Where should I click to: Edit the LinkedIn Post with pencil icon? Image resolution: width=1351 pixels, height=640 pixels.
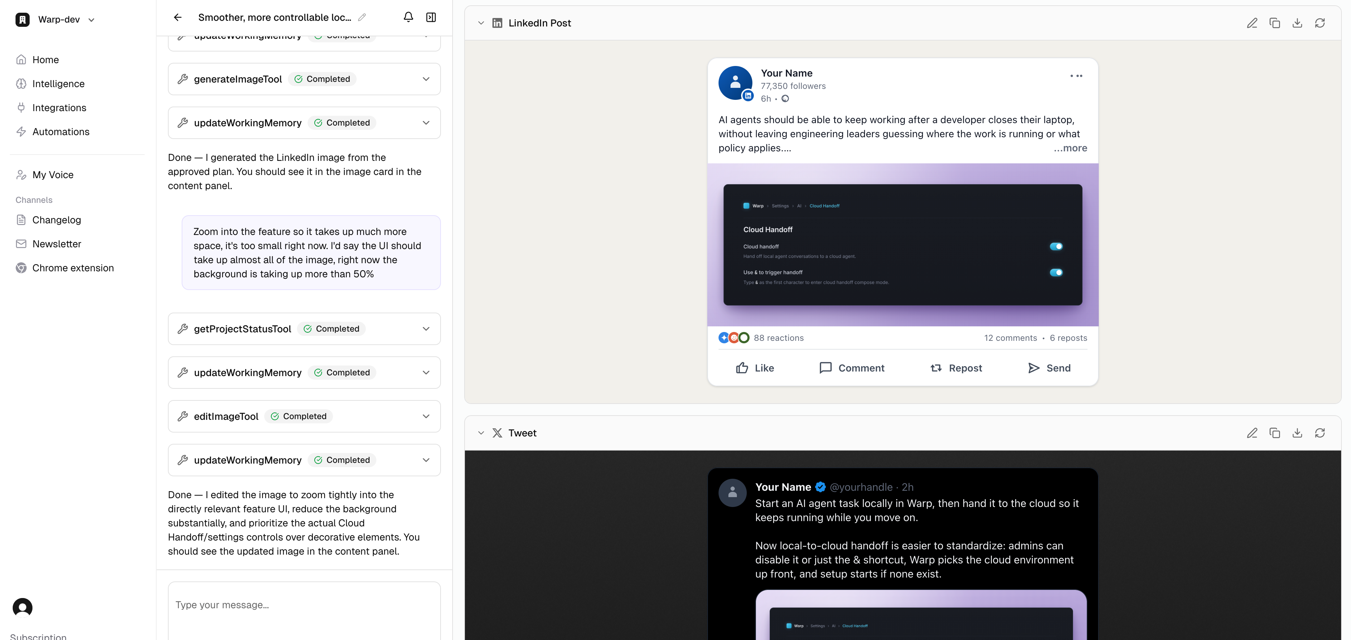point(1252,23)
